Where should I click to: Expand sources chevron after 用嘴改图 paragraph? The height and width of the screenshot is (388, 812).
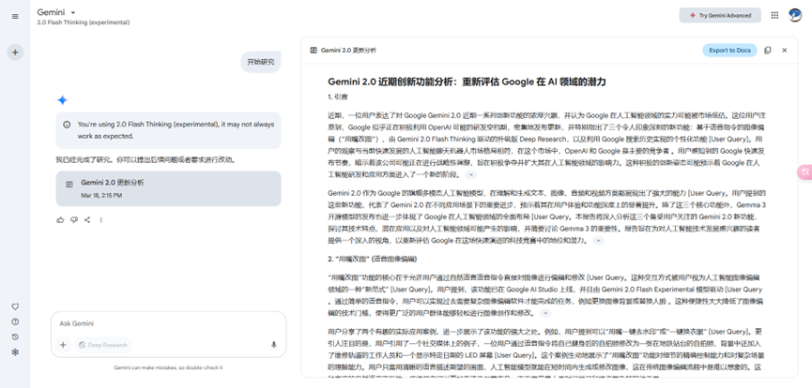(x=545, y=314)
